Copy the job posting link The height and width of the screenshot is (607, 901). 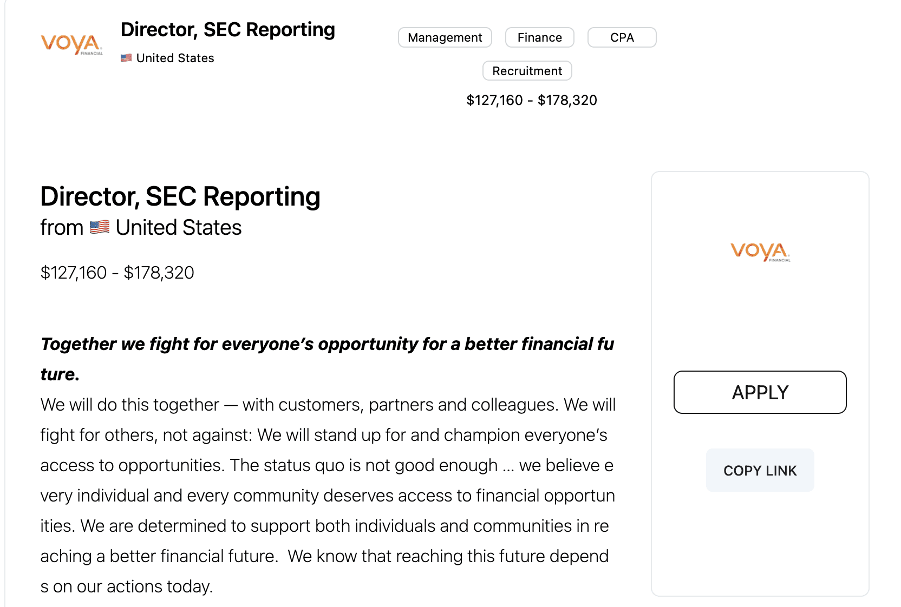(760, 470)
